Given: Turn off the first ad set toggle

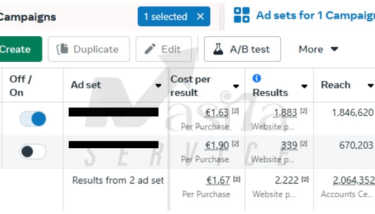Looking at the screenshot, I should pyautogui.click(x=33, y=119).
